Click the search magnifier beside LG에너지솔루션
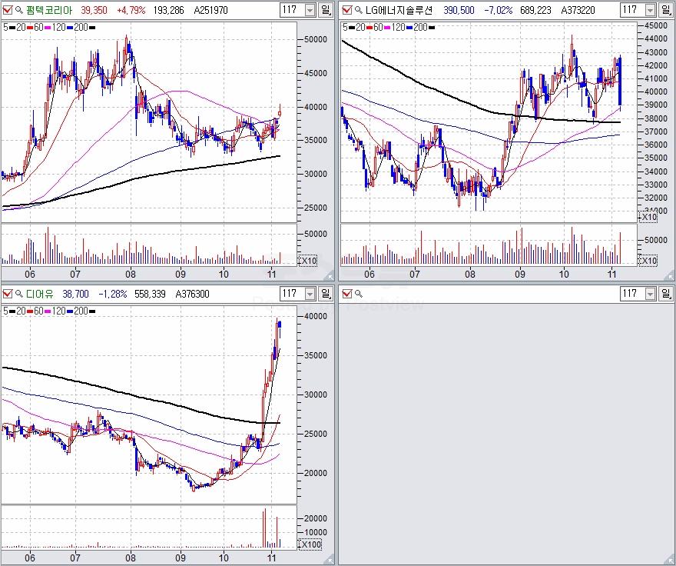The image size is (676, 566). pyautogui.click(x=357, y=10)
